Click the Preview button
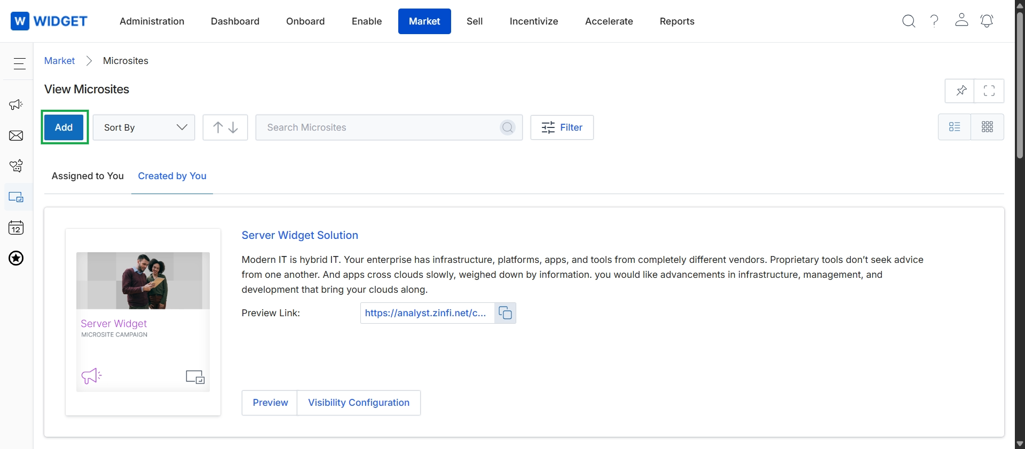The width and height of the screenshot is (1025, 449). click(270, 403)
